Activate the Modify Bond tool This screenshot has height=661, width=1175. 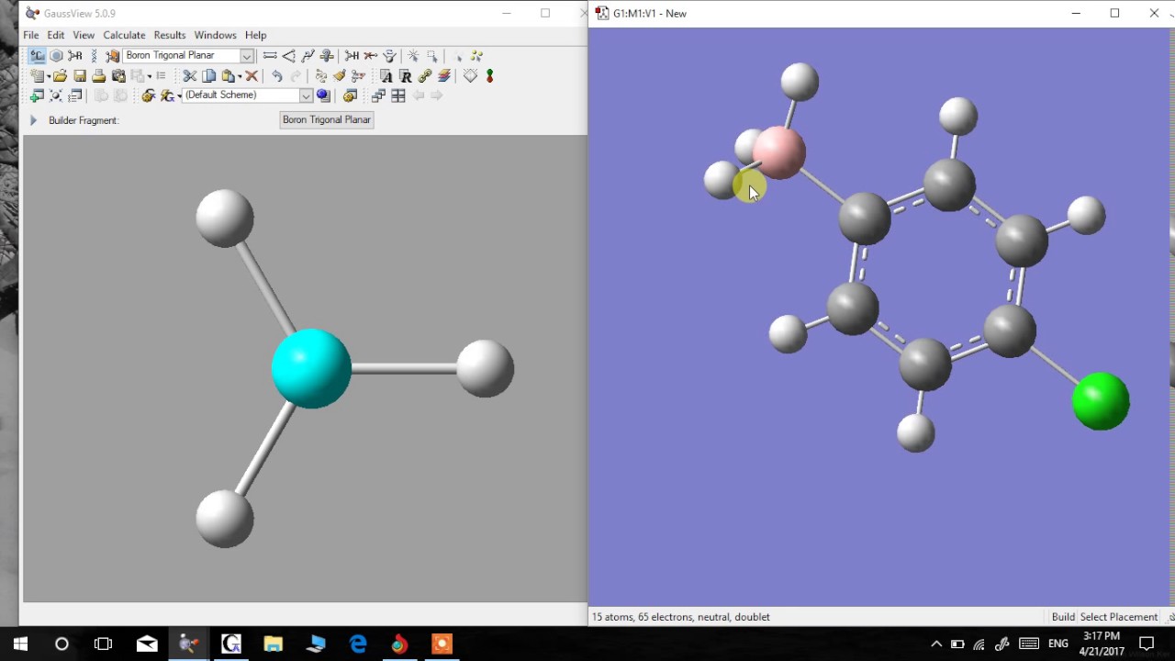click(x=270, y=56)
